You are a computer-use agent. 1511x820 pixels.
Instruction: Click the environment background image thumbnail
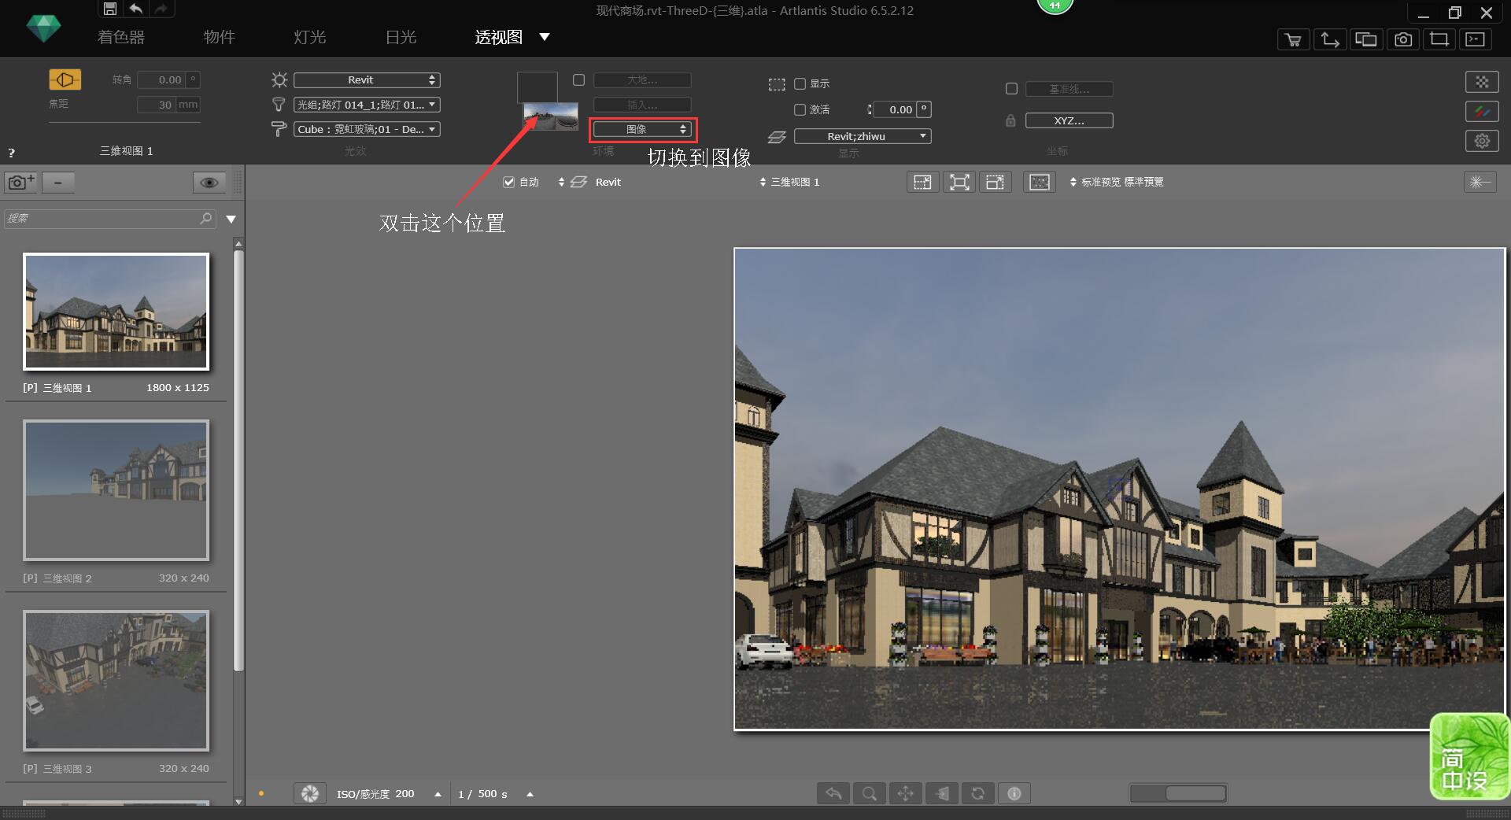click(551, 116)
